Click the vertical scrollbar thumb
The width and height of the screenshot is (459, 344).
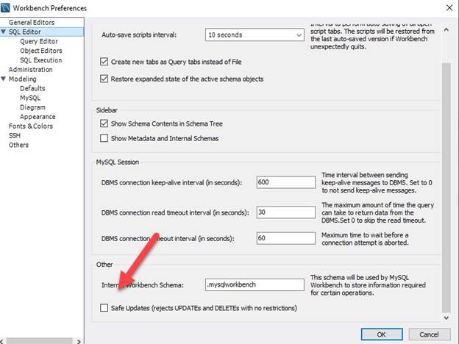point(446,187)
